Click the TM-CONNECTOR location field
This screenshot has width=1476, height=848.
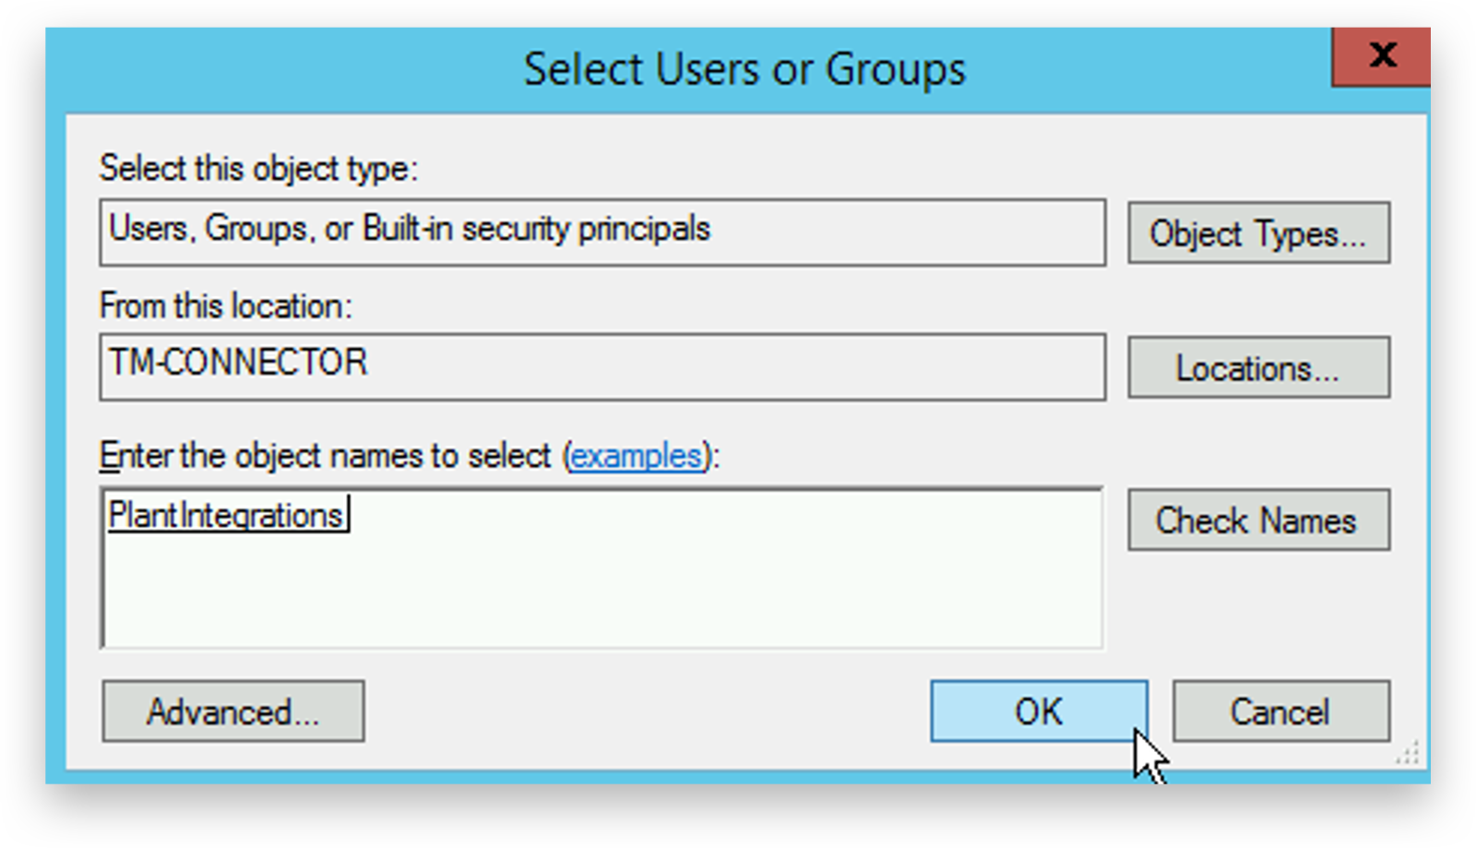[x=601, y=366]
